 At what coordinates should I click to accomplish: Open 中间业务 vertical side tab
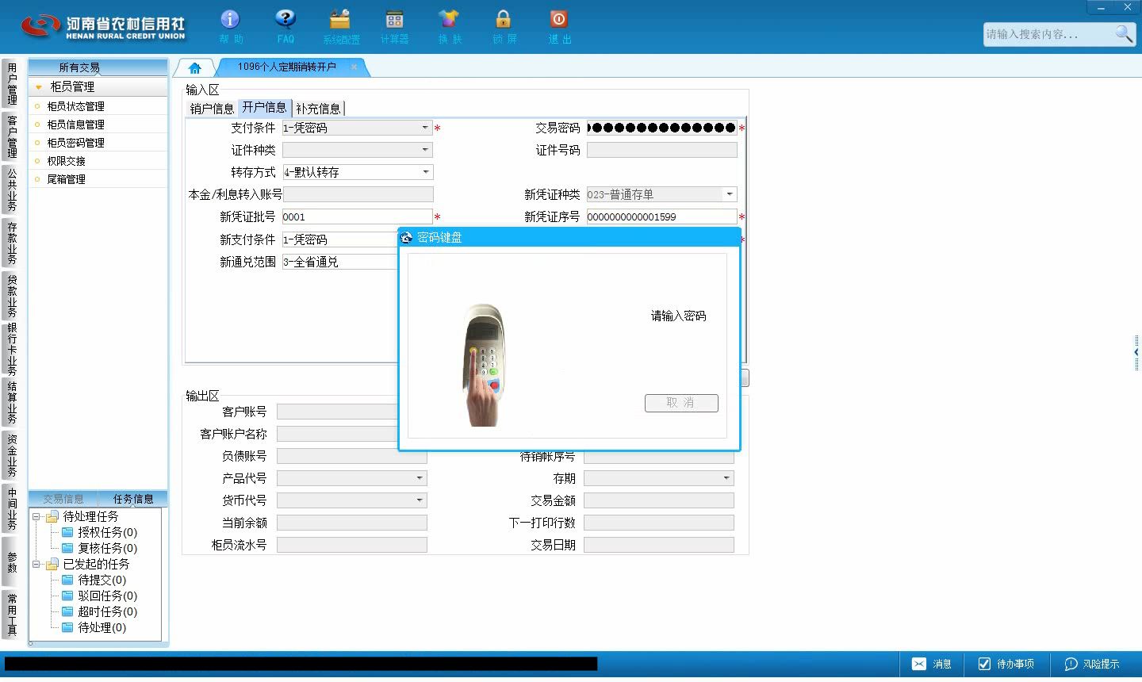pos(11,508)
